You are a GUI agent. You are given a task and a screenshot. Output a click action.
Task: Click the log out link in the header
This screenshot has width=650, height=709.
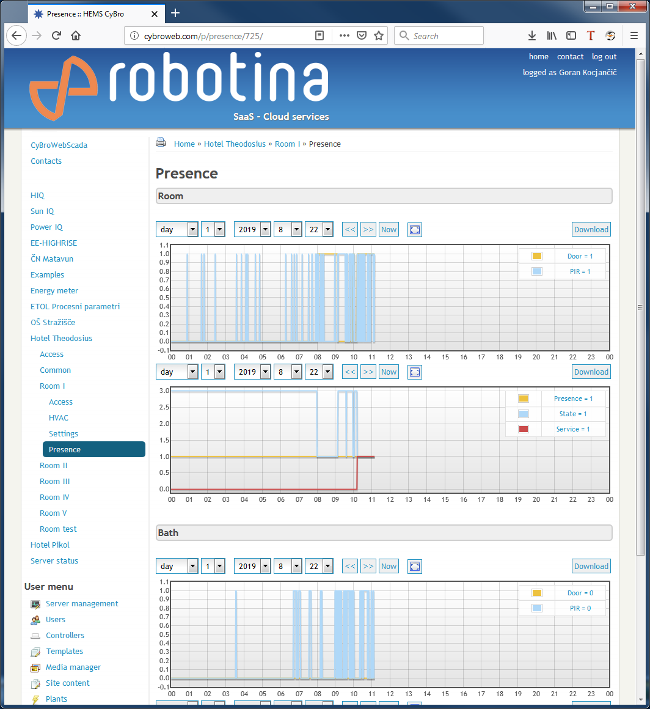(x=604, y=57)
